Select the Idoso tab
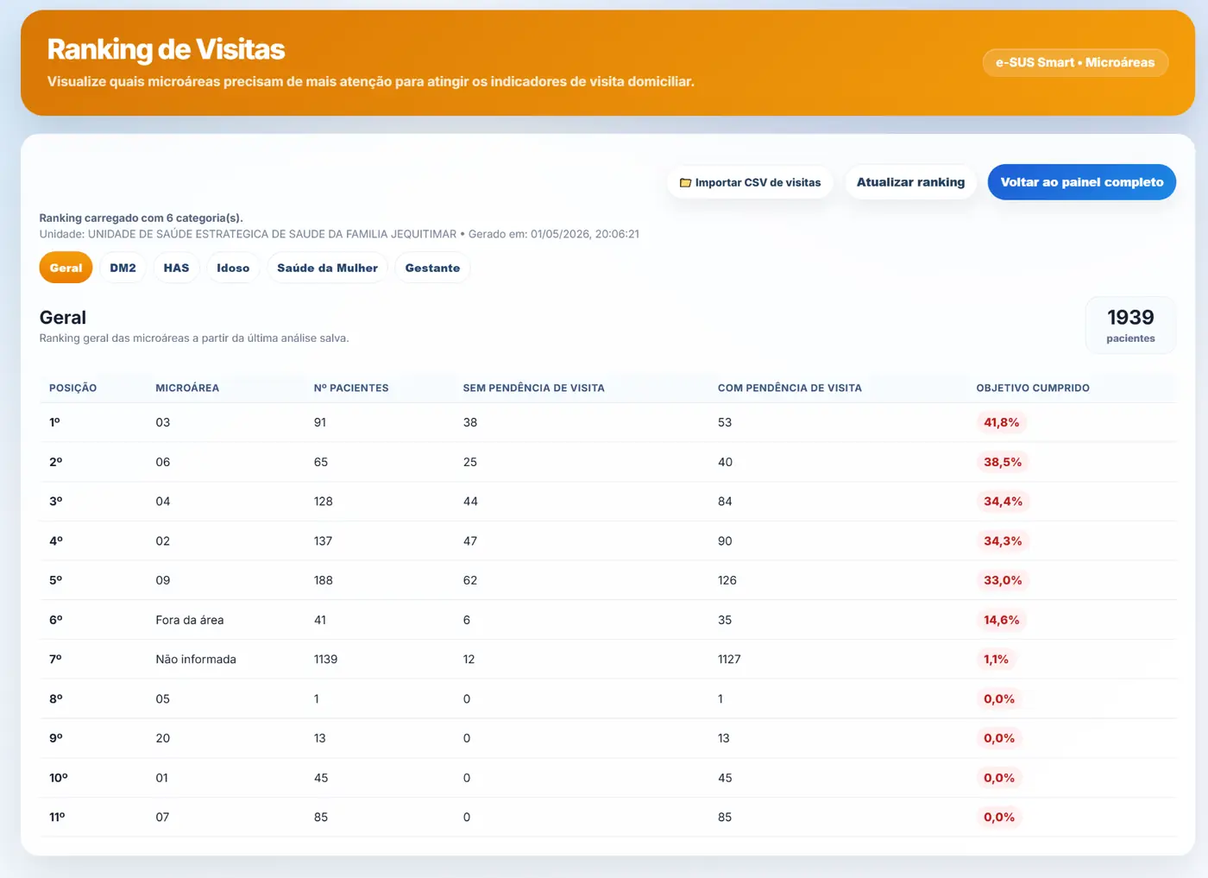The image size is (1208, 878). pyautogui.click(x=233, y=268)
